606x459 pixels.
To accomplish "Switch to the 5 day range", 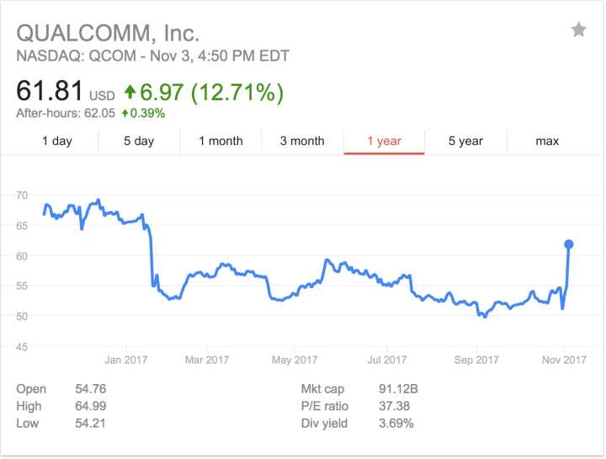I will click(x=139, y=141).
